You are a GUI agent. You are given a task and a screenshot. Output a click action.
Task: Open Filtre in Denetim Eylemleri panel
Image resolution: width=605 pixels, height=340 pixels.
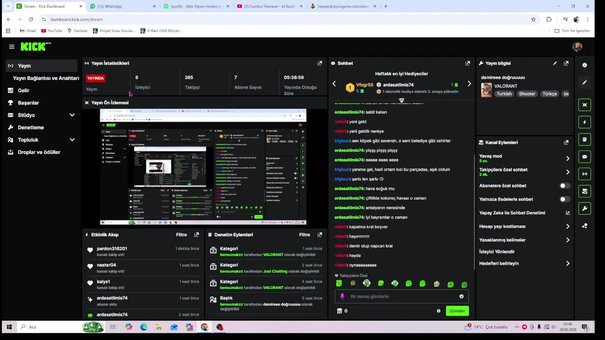click(304, 235)
